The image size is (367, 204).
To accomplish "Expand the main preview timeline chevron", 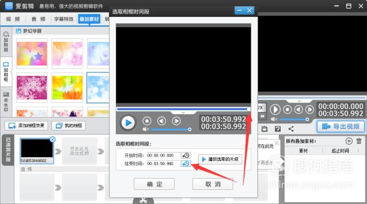I will pos(299,101).
